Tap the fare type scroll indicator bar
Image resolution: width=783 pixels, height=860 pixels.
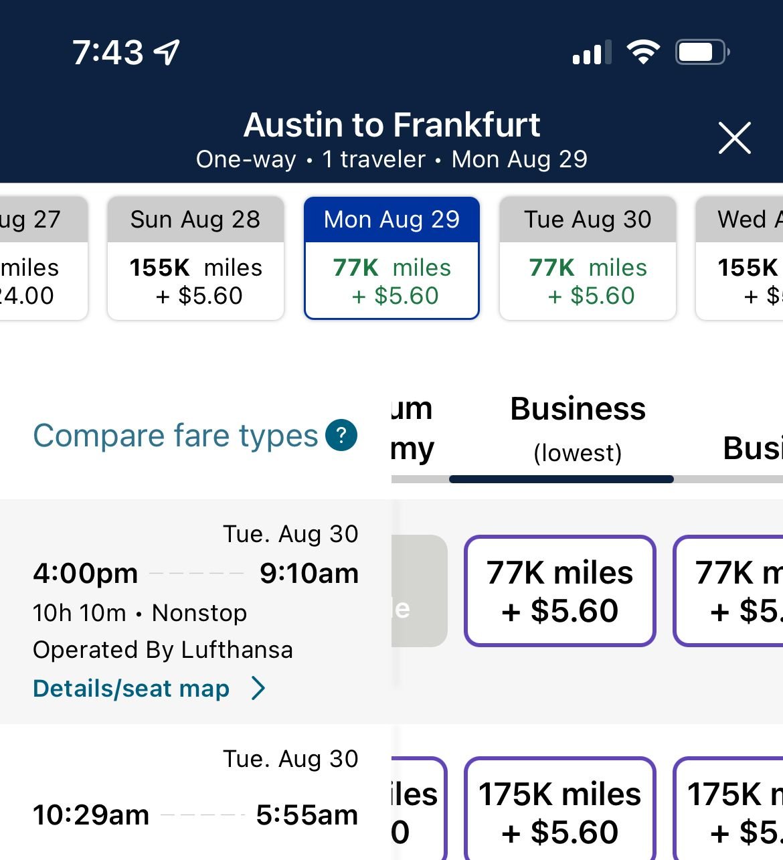(561, 479)
